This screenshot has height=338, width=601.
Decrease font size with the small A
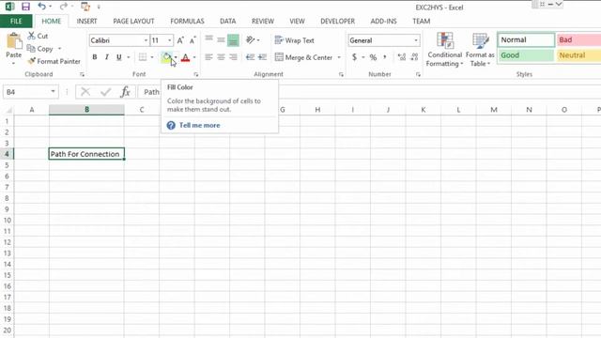pyautogui.click(x=193, y=40)
